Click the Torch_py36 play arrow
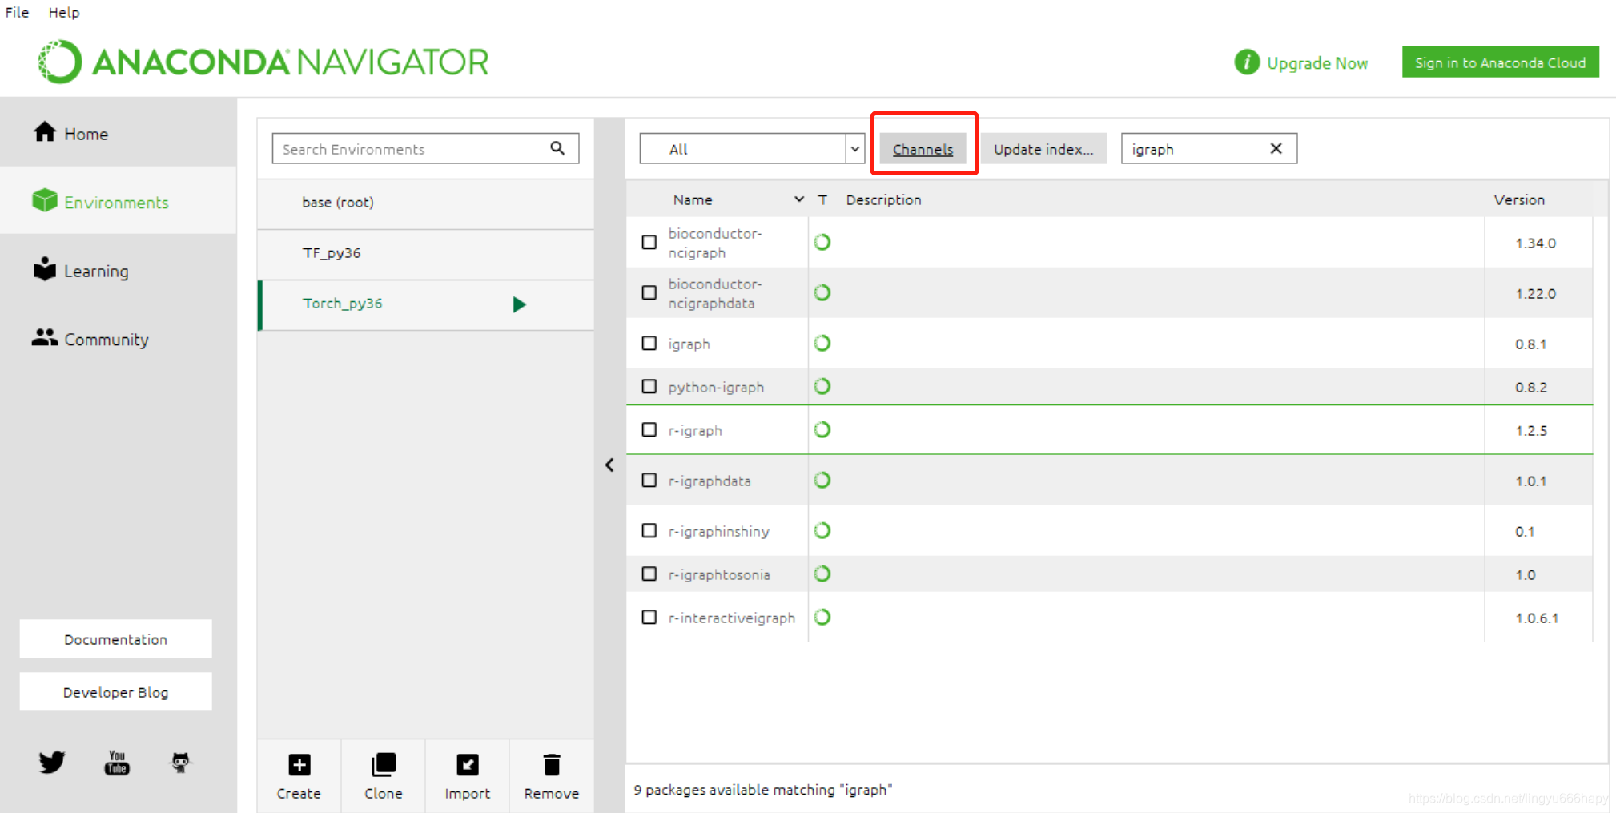This screenshot has height=813, width=1616. (x=520, y=304)
